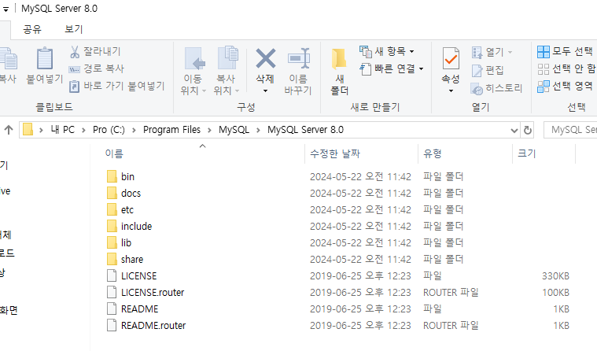
Task: Open Copy to (복사 위치) menu
Action: click(227, 71)
